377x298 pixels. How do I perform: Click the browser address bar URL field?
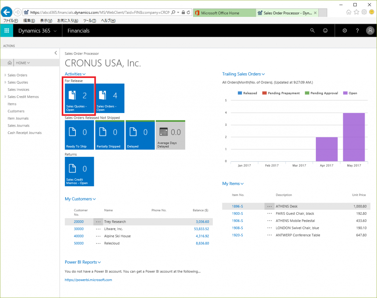pos(99,12)
